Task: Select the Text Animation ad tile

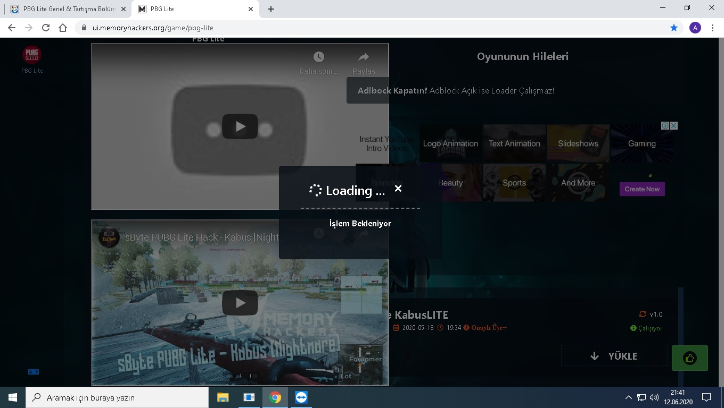Action: (x=514, y=143)
